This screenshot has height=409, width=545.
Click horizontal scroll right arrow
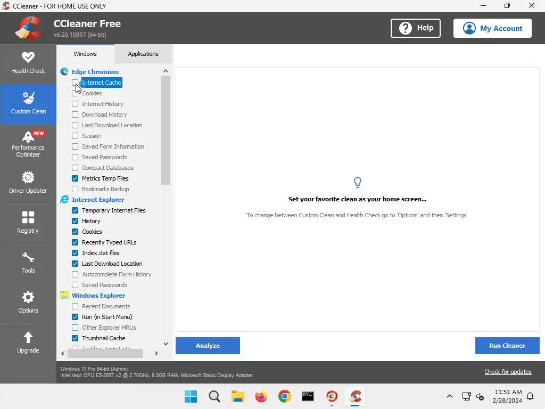click(156, 354)
